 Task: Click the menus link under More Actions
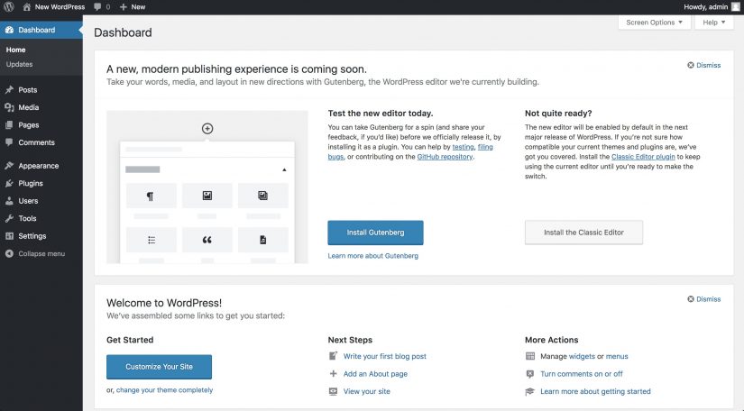point(617,356)
